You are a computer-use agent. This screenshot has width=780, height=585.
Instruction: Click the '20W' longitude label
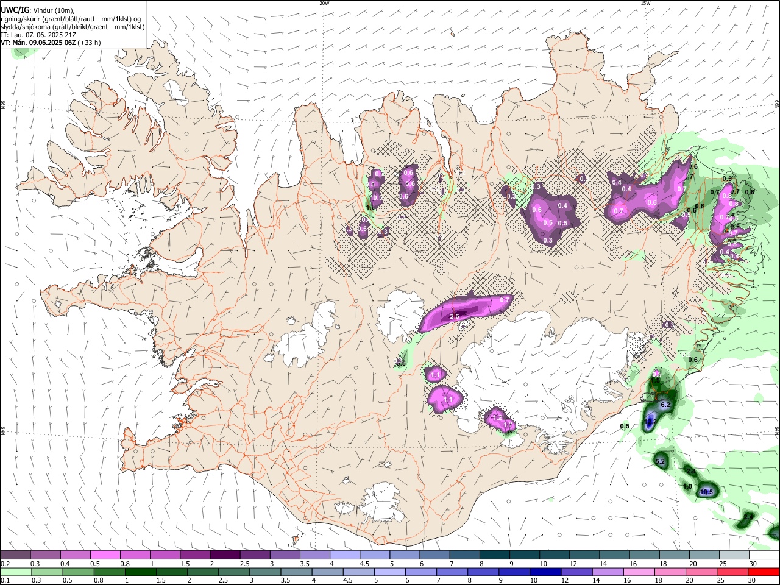pos(324,3)
